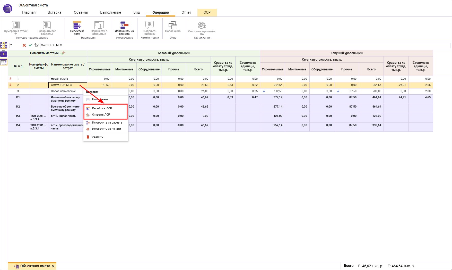This screenshot has width=452, height=270.
Task: Open the 'ОСР' ribbon tab
Action: (x=207, y=13)
